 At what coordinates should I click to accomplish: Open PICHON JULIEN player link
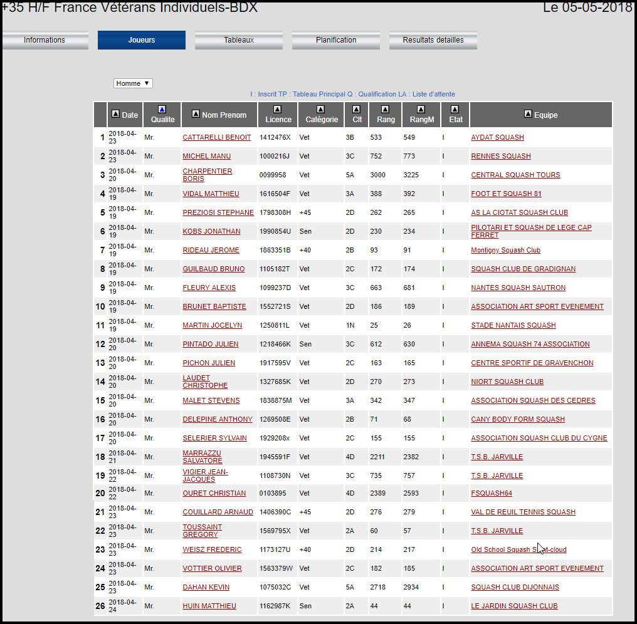(209, 363)
